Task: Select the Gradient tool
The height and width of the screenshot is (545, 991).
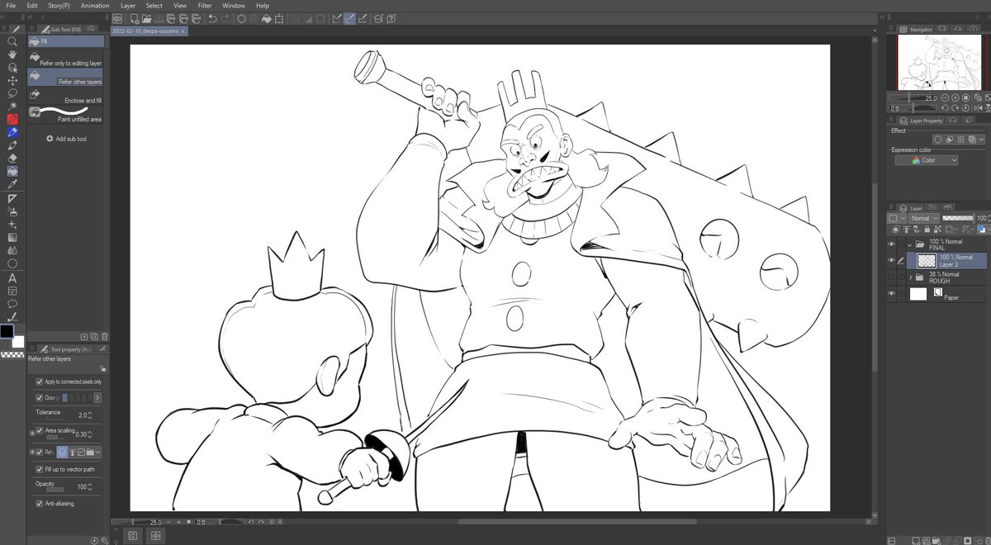Action: point(12,238)
